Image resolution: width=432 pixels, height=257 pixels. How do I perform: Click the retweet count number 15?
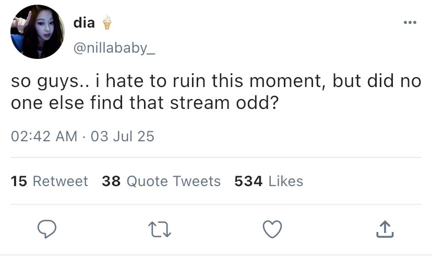pos(19,181)
